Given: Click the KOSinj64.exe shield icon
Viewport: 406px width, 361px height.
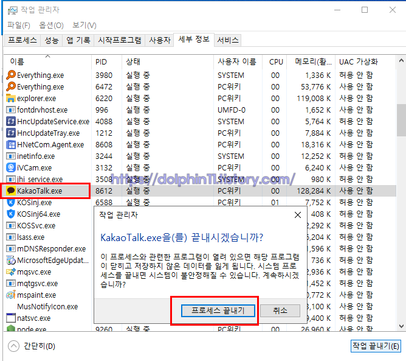Looking at the screenshot, I should [x=10, y=214].
